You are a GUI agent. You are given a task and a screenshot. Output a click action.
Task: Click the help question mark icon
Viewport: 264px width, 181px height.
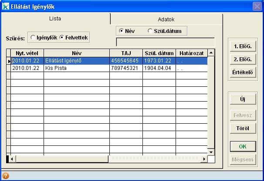pyautogui.click(x=6, y=176)
